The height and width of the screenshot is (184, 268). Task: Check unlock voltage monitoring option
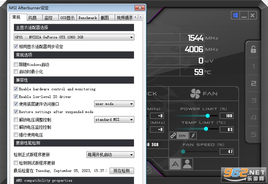[16, 127]
